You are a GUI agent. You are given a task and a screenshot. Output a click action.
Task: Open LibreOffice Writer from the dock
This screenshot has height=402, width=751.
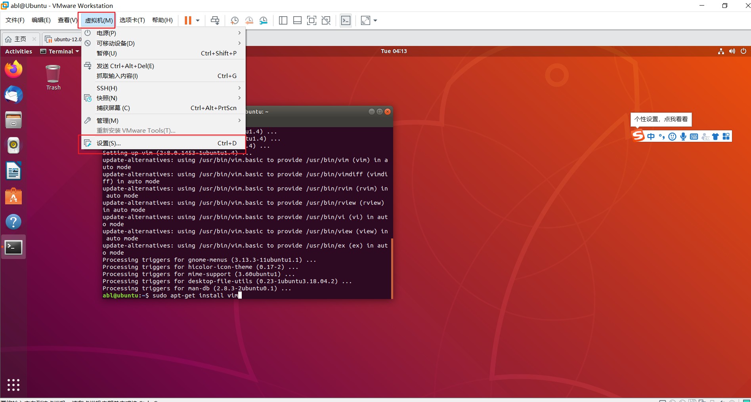click(x=13, y=171)
